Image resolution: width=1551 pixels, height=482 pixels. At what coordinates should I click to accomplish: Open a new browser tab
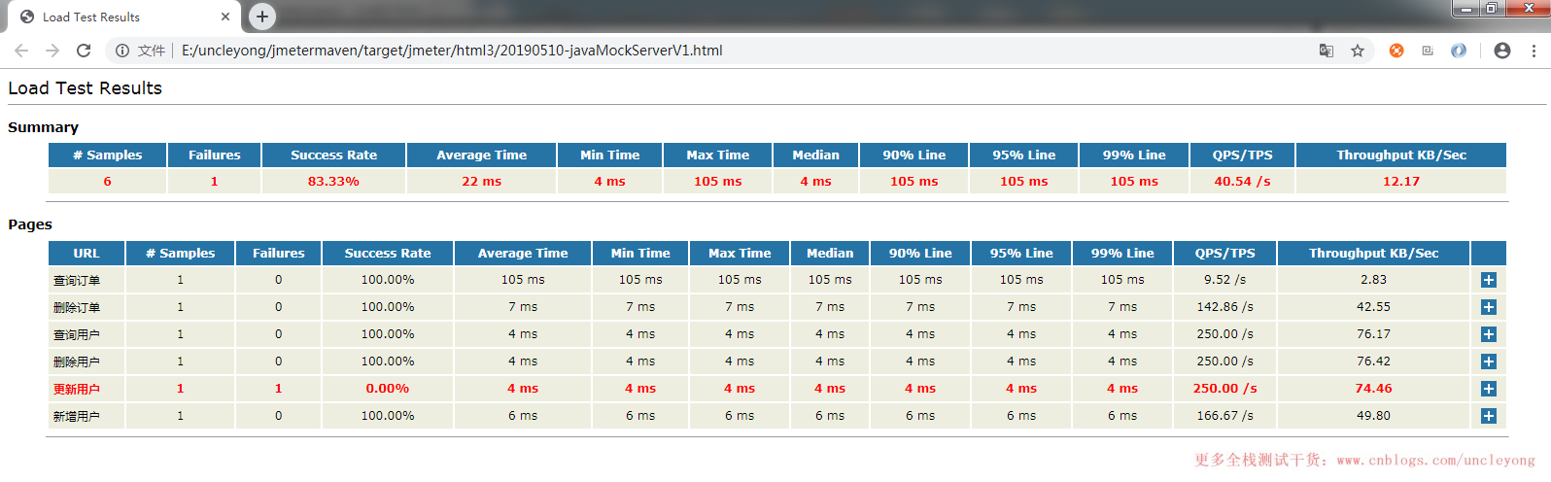click(262, 17)
